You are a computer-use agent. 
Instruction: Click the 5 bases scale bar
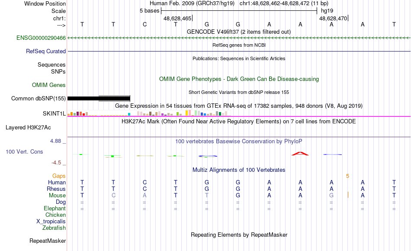pos(239,11)
